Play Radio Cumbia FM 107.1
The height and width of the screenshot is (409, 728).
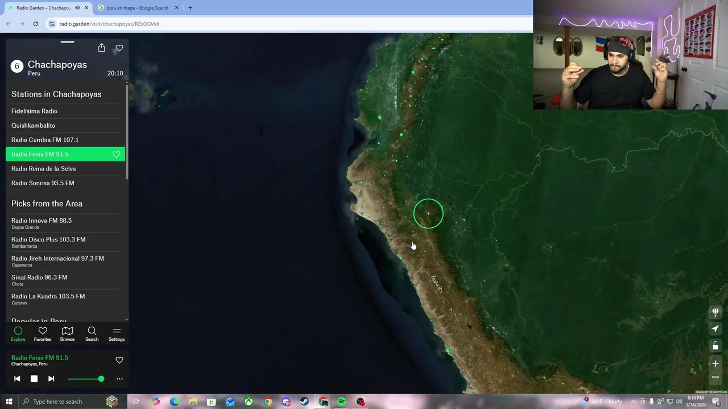(x=65, y=140)
